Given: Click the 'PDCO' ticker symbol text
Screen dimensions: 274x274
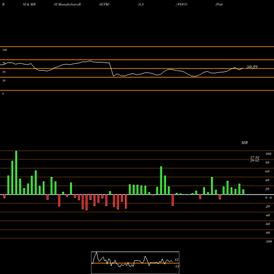Looking at the screenshot, I should [182, 4].
